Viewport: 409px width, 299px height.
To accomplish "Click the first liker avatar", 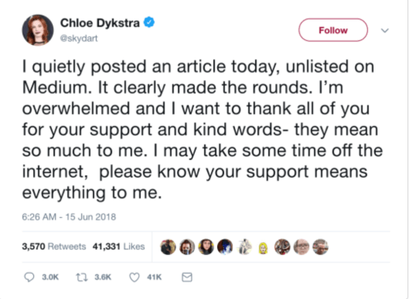I will [x=168, y=247].
